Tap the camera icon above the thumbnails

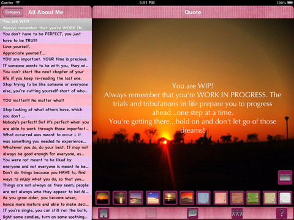[285, 177]
